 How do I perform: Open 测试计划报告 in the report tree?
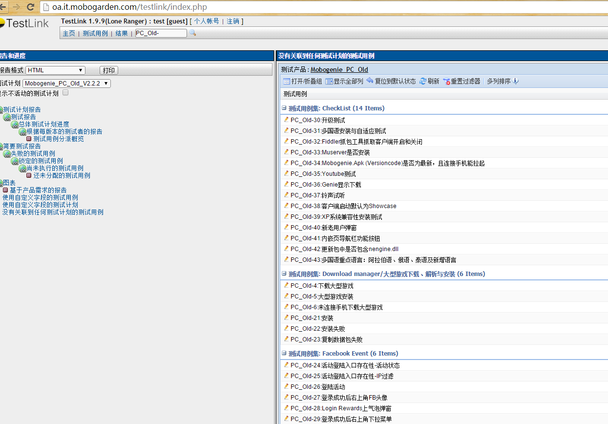coord(22,110)
